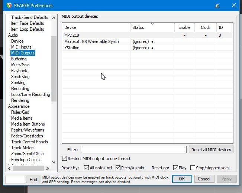Open Item Fade Defaults page
This screenshot has height=193, width=242.
coord(28,23)
